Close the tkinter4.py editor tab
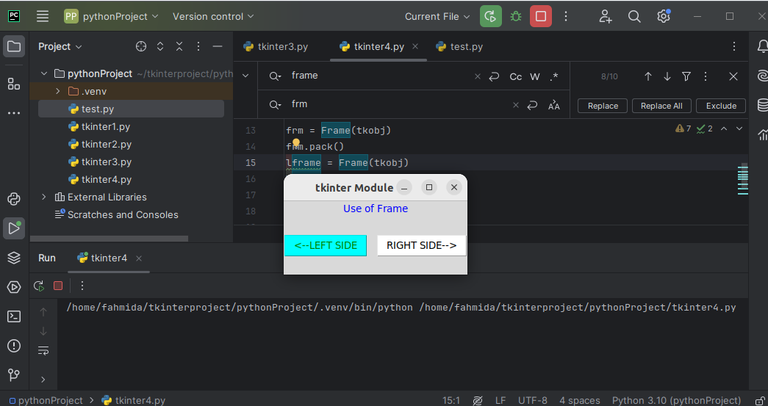This screenshot has width=768, height=406. [x=415, y=46]
